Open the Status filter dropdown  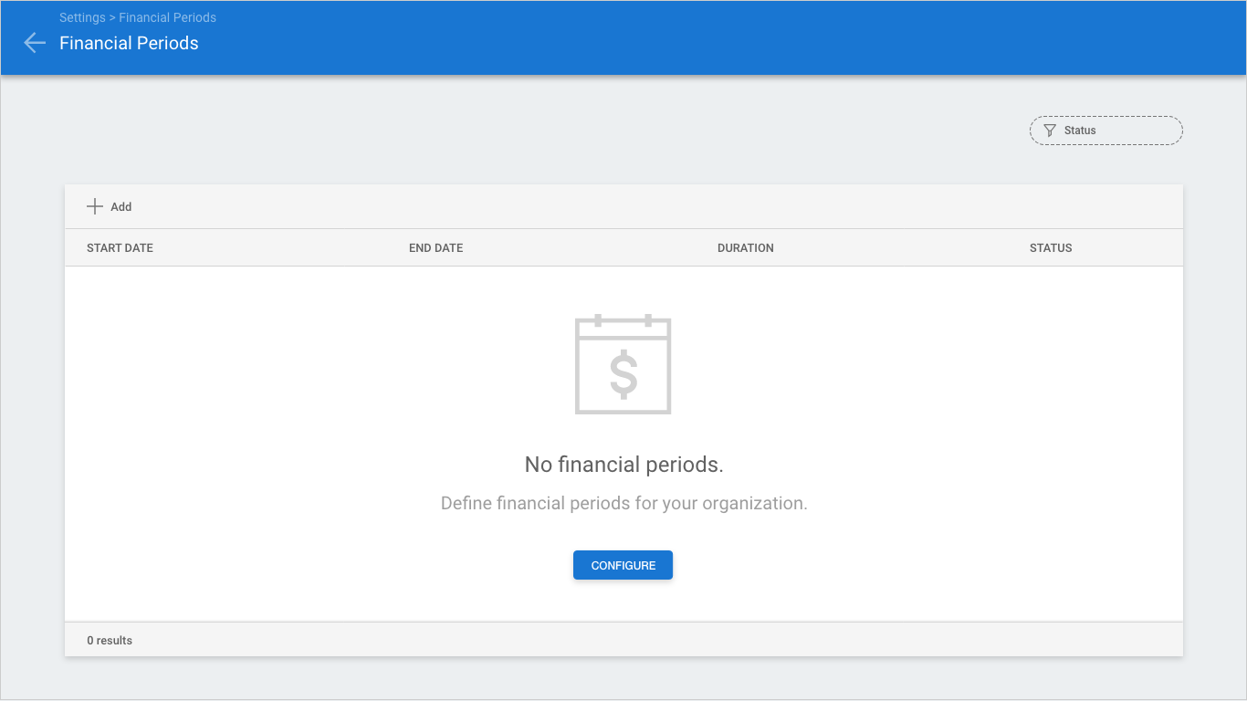pos(1106,131)
